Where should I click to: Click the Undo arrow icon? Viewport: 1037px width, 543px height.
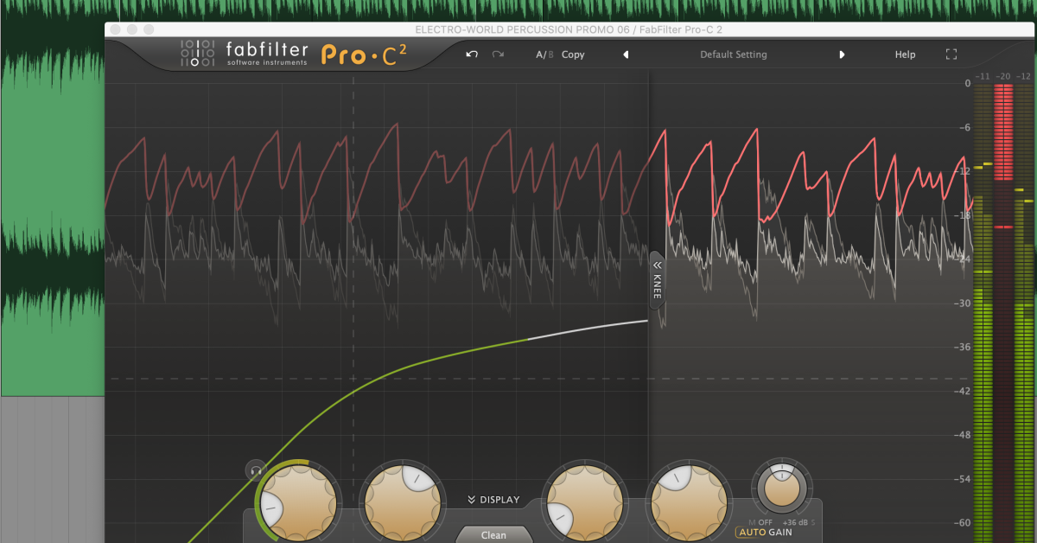tap(471, 54)
